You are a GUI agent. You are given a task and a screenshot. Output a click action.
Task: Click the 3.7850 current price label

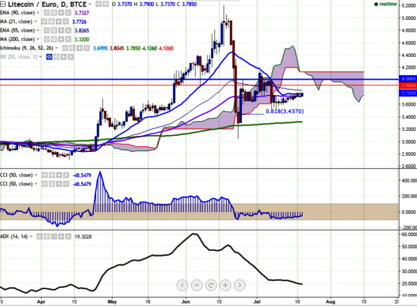point(408,93)
